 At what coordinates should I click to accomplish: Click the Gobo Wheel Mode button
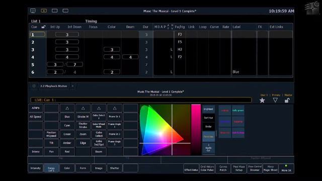(x=99, y=125)
